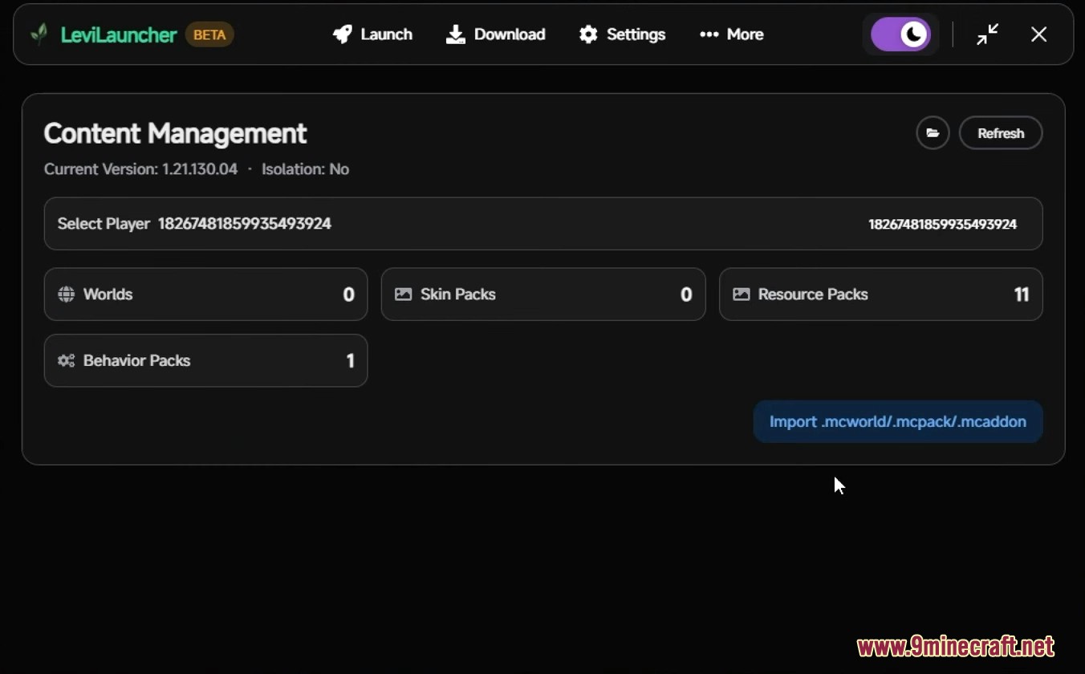The height and width of the screenshot is (674, 1085).
Task: Click the download arrow icon
Action: point(456,35)
